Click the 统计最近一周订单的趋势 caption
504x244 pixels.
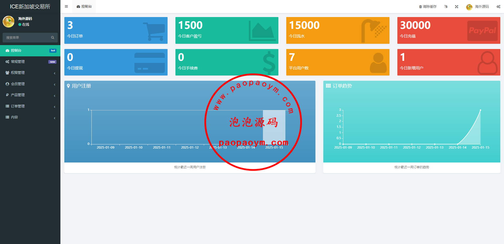coord(412,167)
